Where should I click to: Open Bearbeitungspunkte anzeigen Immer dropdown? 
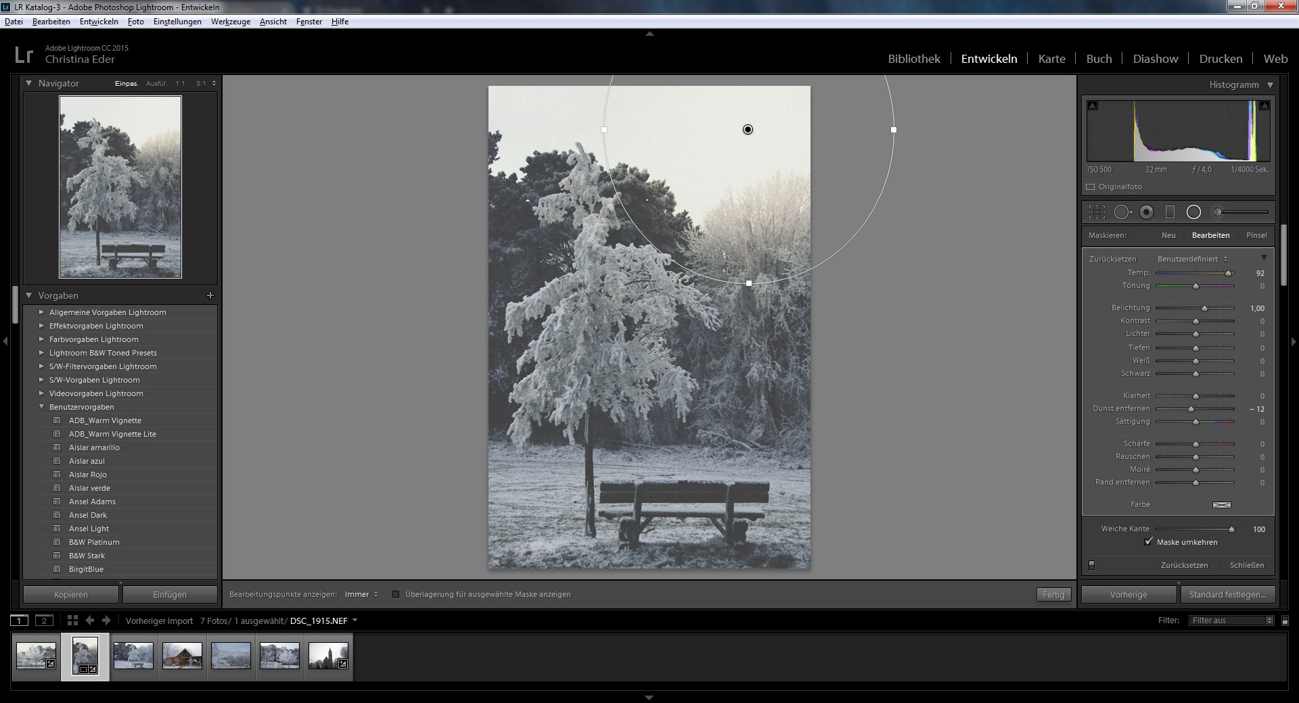(361, 595)
